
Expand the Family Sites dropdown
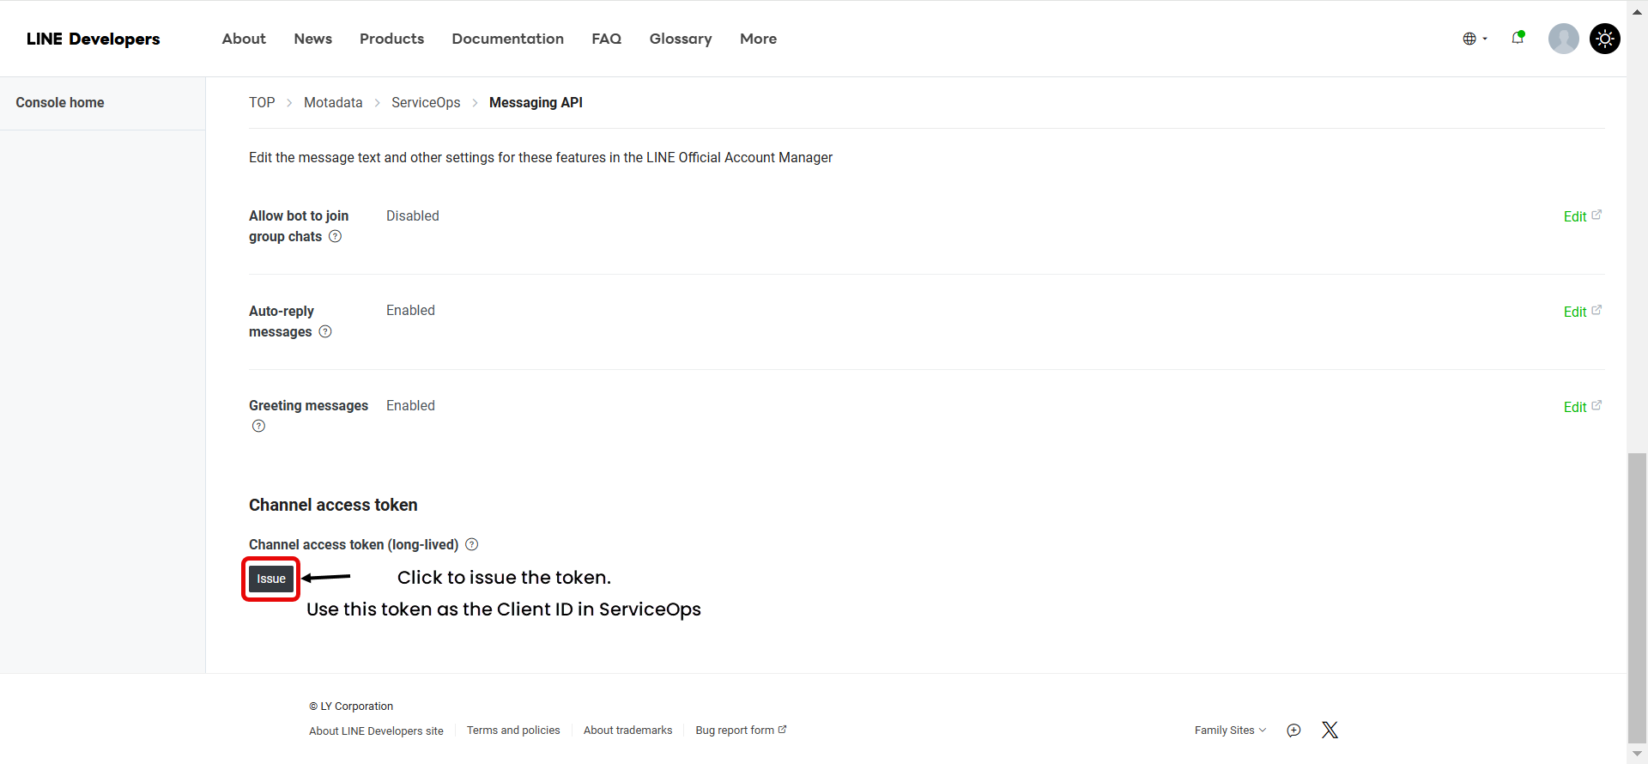pyautogui.click(x=1230, y=731)
